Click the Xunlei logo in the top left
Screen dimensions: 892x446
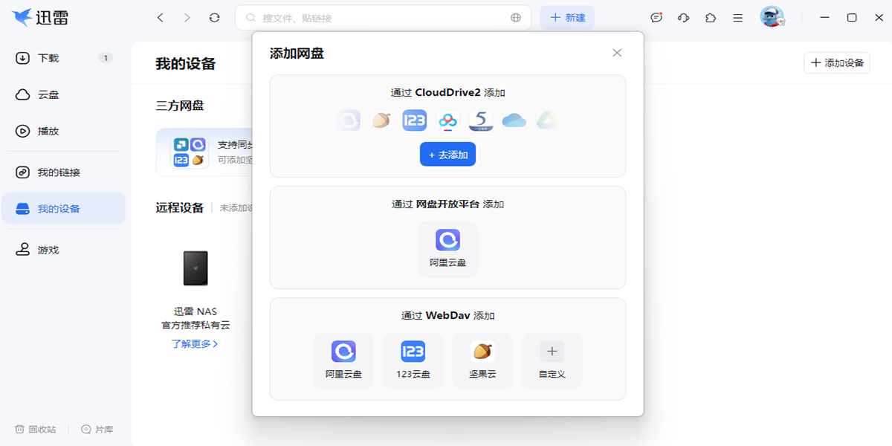[x=40, y=18]
